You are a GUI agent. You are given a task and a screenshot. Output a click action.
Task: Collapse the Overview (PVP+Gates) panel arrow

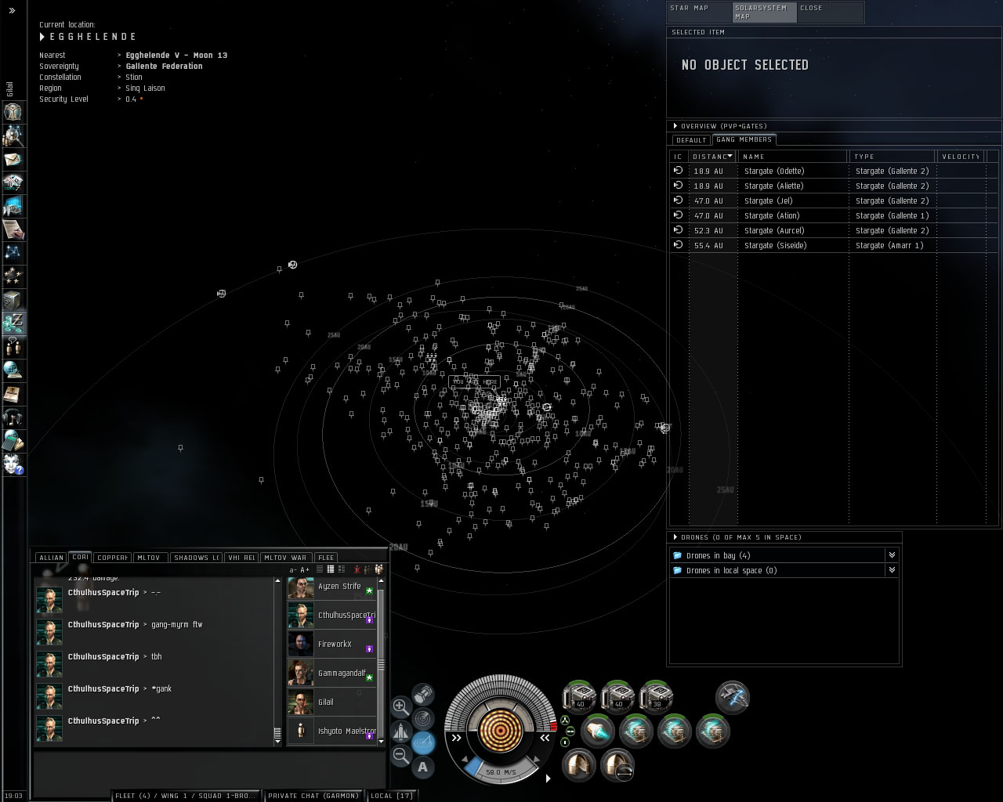675,125
